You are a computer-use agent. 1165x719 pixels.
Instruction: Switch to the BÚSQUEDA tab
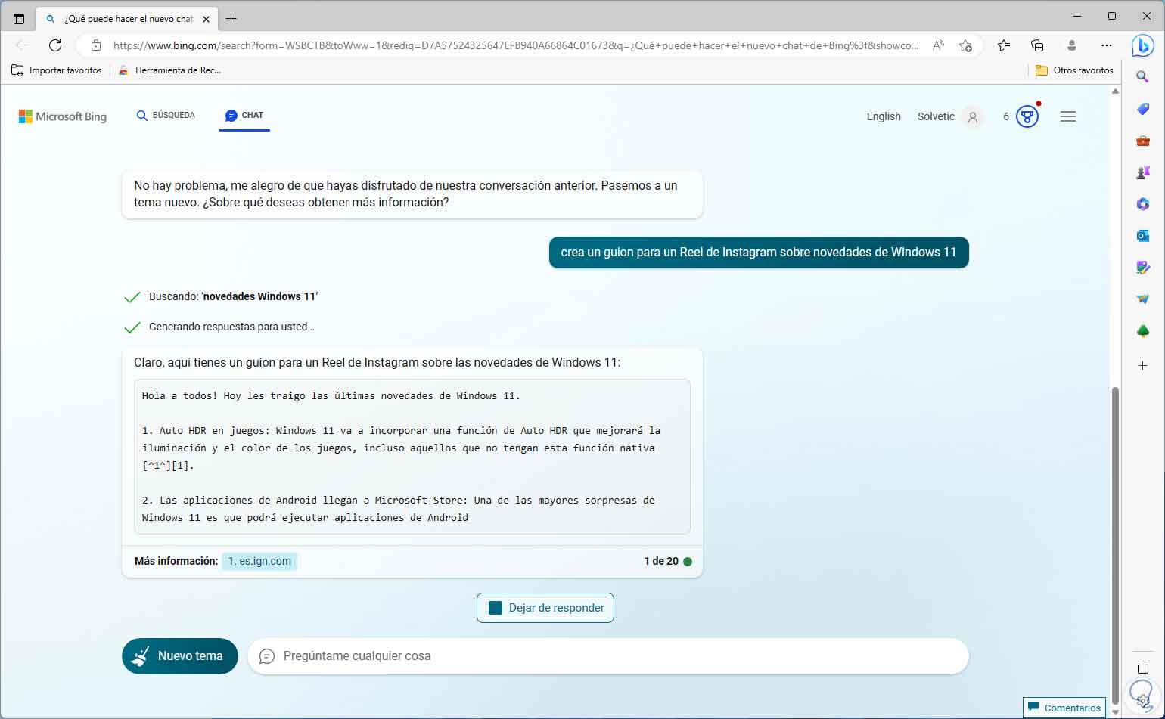(166, 116)
